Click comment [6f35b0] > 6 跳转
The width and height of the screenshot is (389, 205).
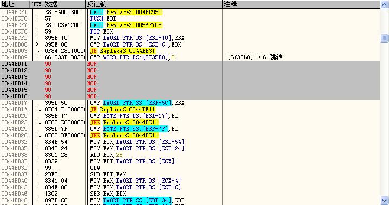255,57
